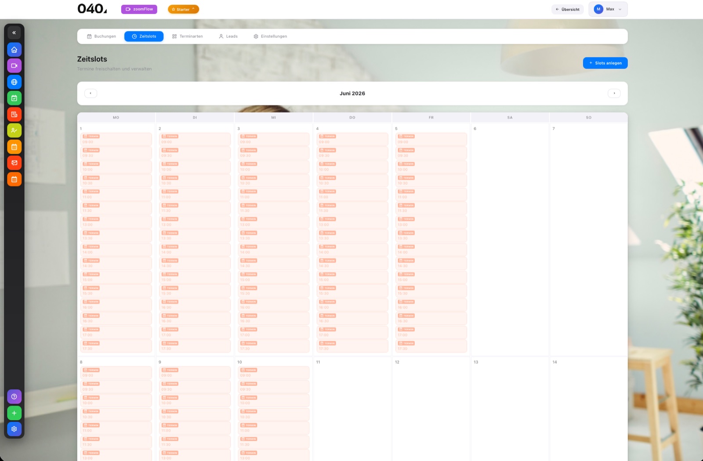Screen dimensions: 703x461
Task: Open the blue settings gear sidebar icon
Action: pyautogui.click(x=14, y=429)
